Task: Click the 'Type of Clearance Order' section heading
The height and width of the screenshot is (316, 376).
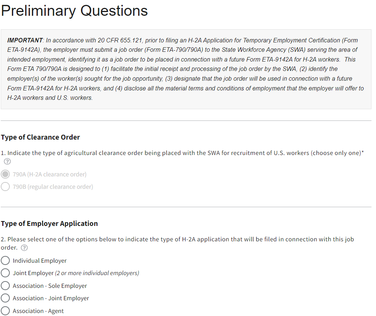Action: click(40, 137)
